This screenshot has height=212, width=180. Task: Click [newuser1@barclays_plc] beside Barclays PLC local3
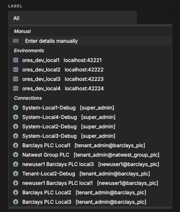click(x=129, y=164)
